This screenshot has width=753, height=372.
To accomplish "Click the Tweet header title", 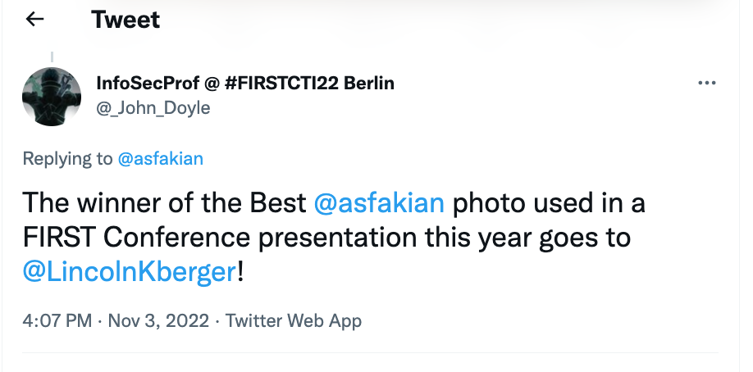I will pos(125,19).
